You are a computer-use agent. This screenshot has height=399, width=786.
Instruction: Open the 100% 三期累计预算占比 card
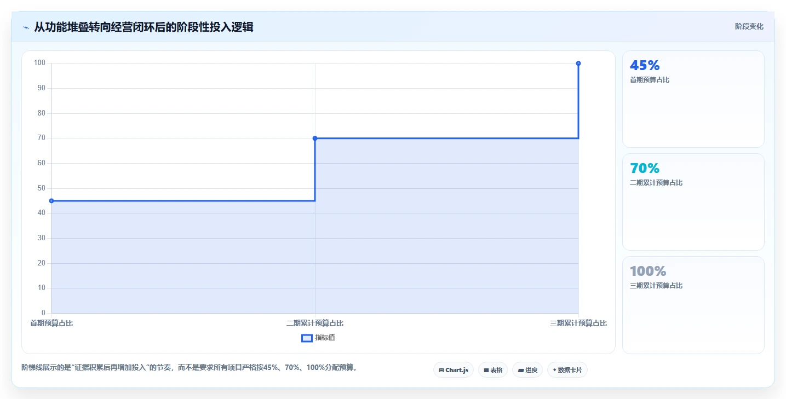tap(693, 305)
